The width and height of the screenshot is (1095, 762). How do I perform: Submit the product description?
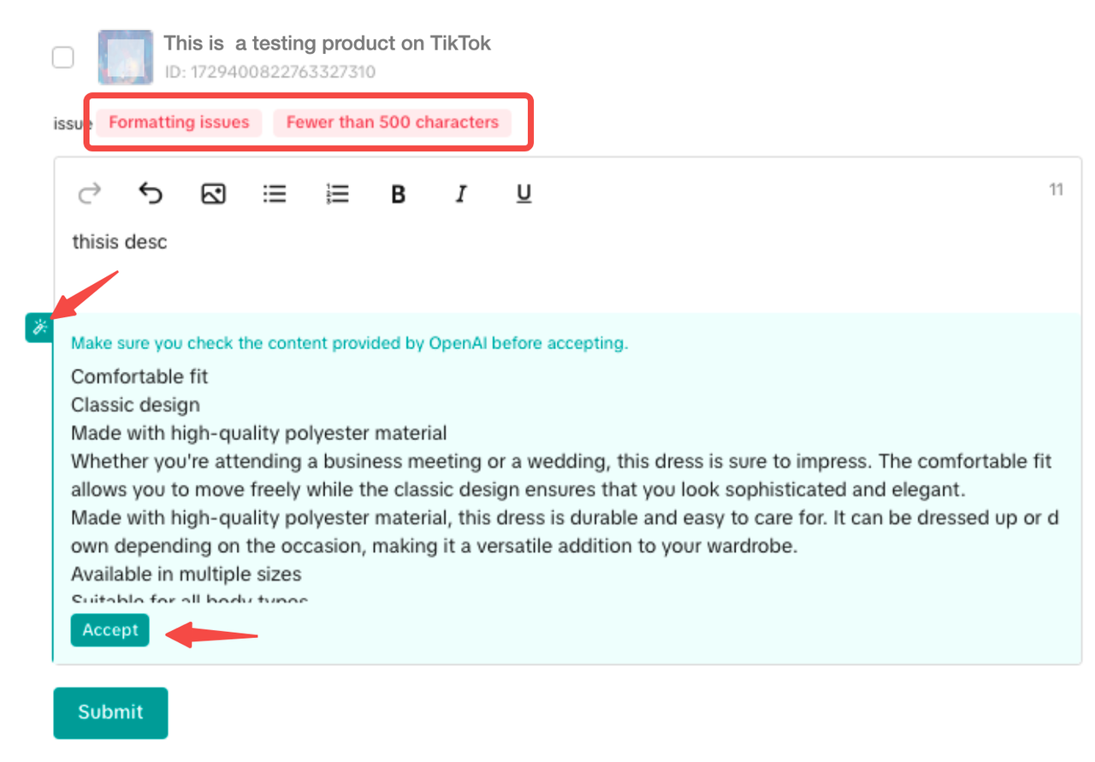click(110, 712)
